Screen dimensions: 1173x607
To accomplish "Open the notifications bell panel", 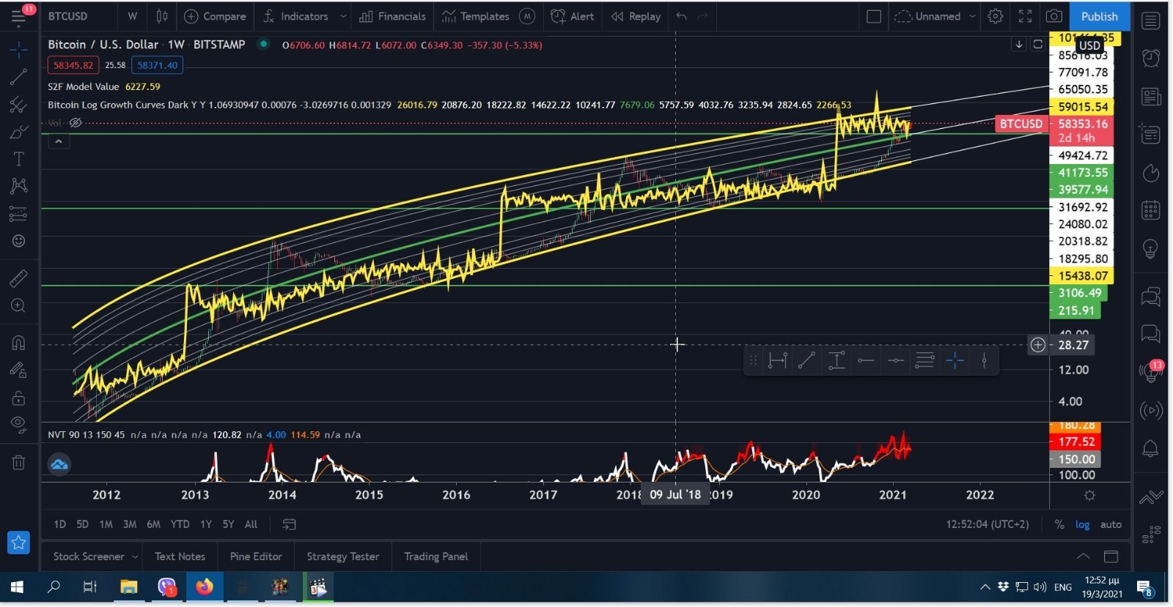I will [x=1151, y=448].
